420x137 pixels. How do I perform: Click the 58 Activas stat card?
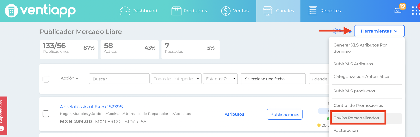[130, 50]
